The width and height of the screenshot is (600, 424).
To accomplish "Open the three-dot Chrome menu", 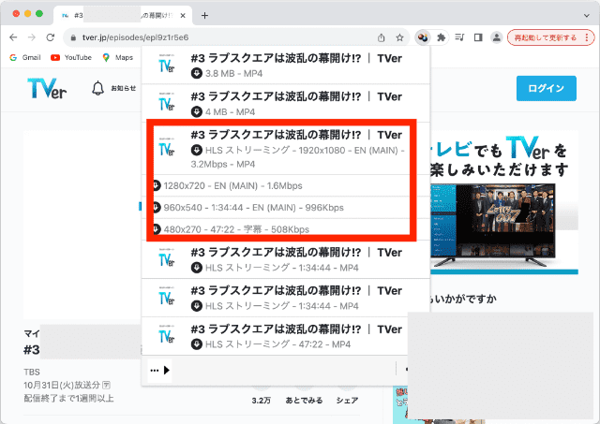I will tap(587, 37).
